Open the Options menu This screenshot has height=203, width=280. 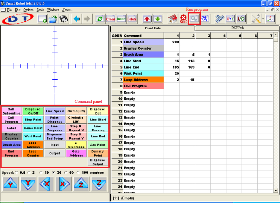point(28,9)
